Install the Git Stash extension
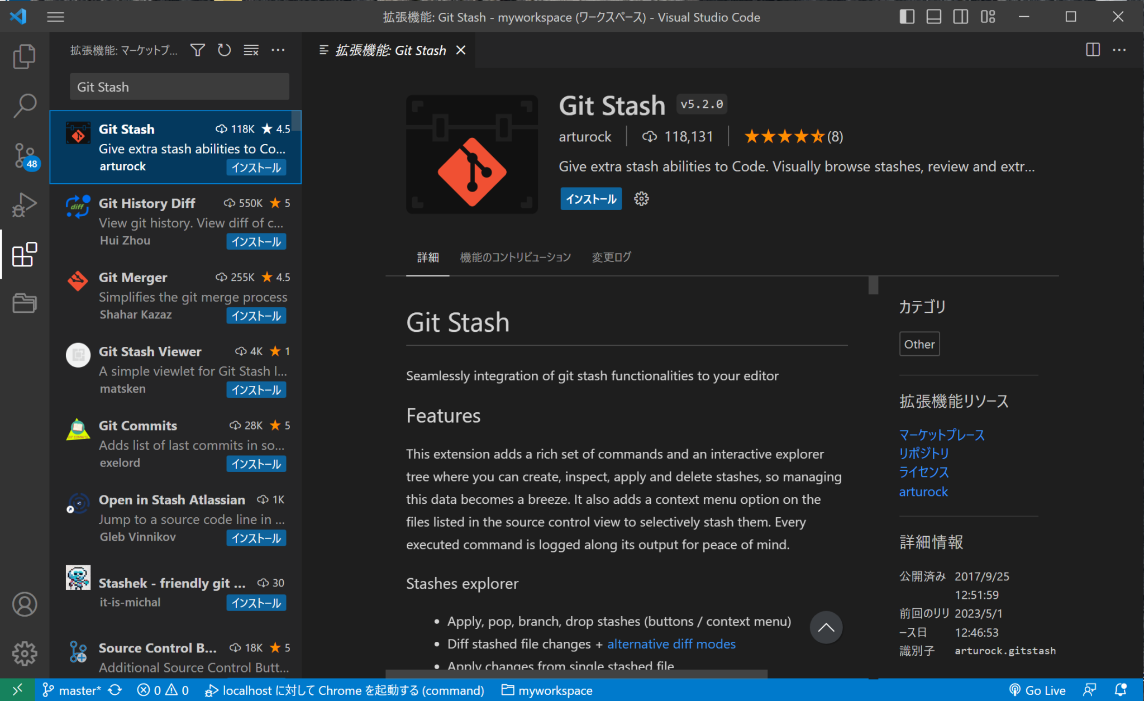This screenshot has width=1144, height=701. pos(590,198)
